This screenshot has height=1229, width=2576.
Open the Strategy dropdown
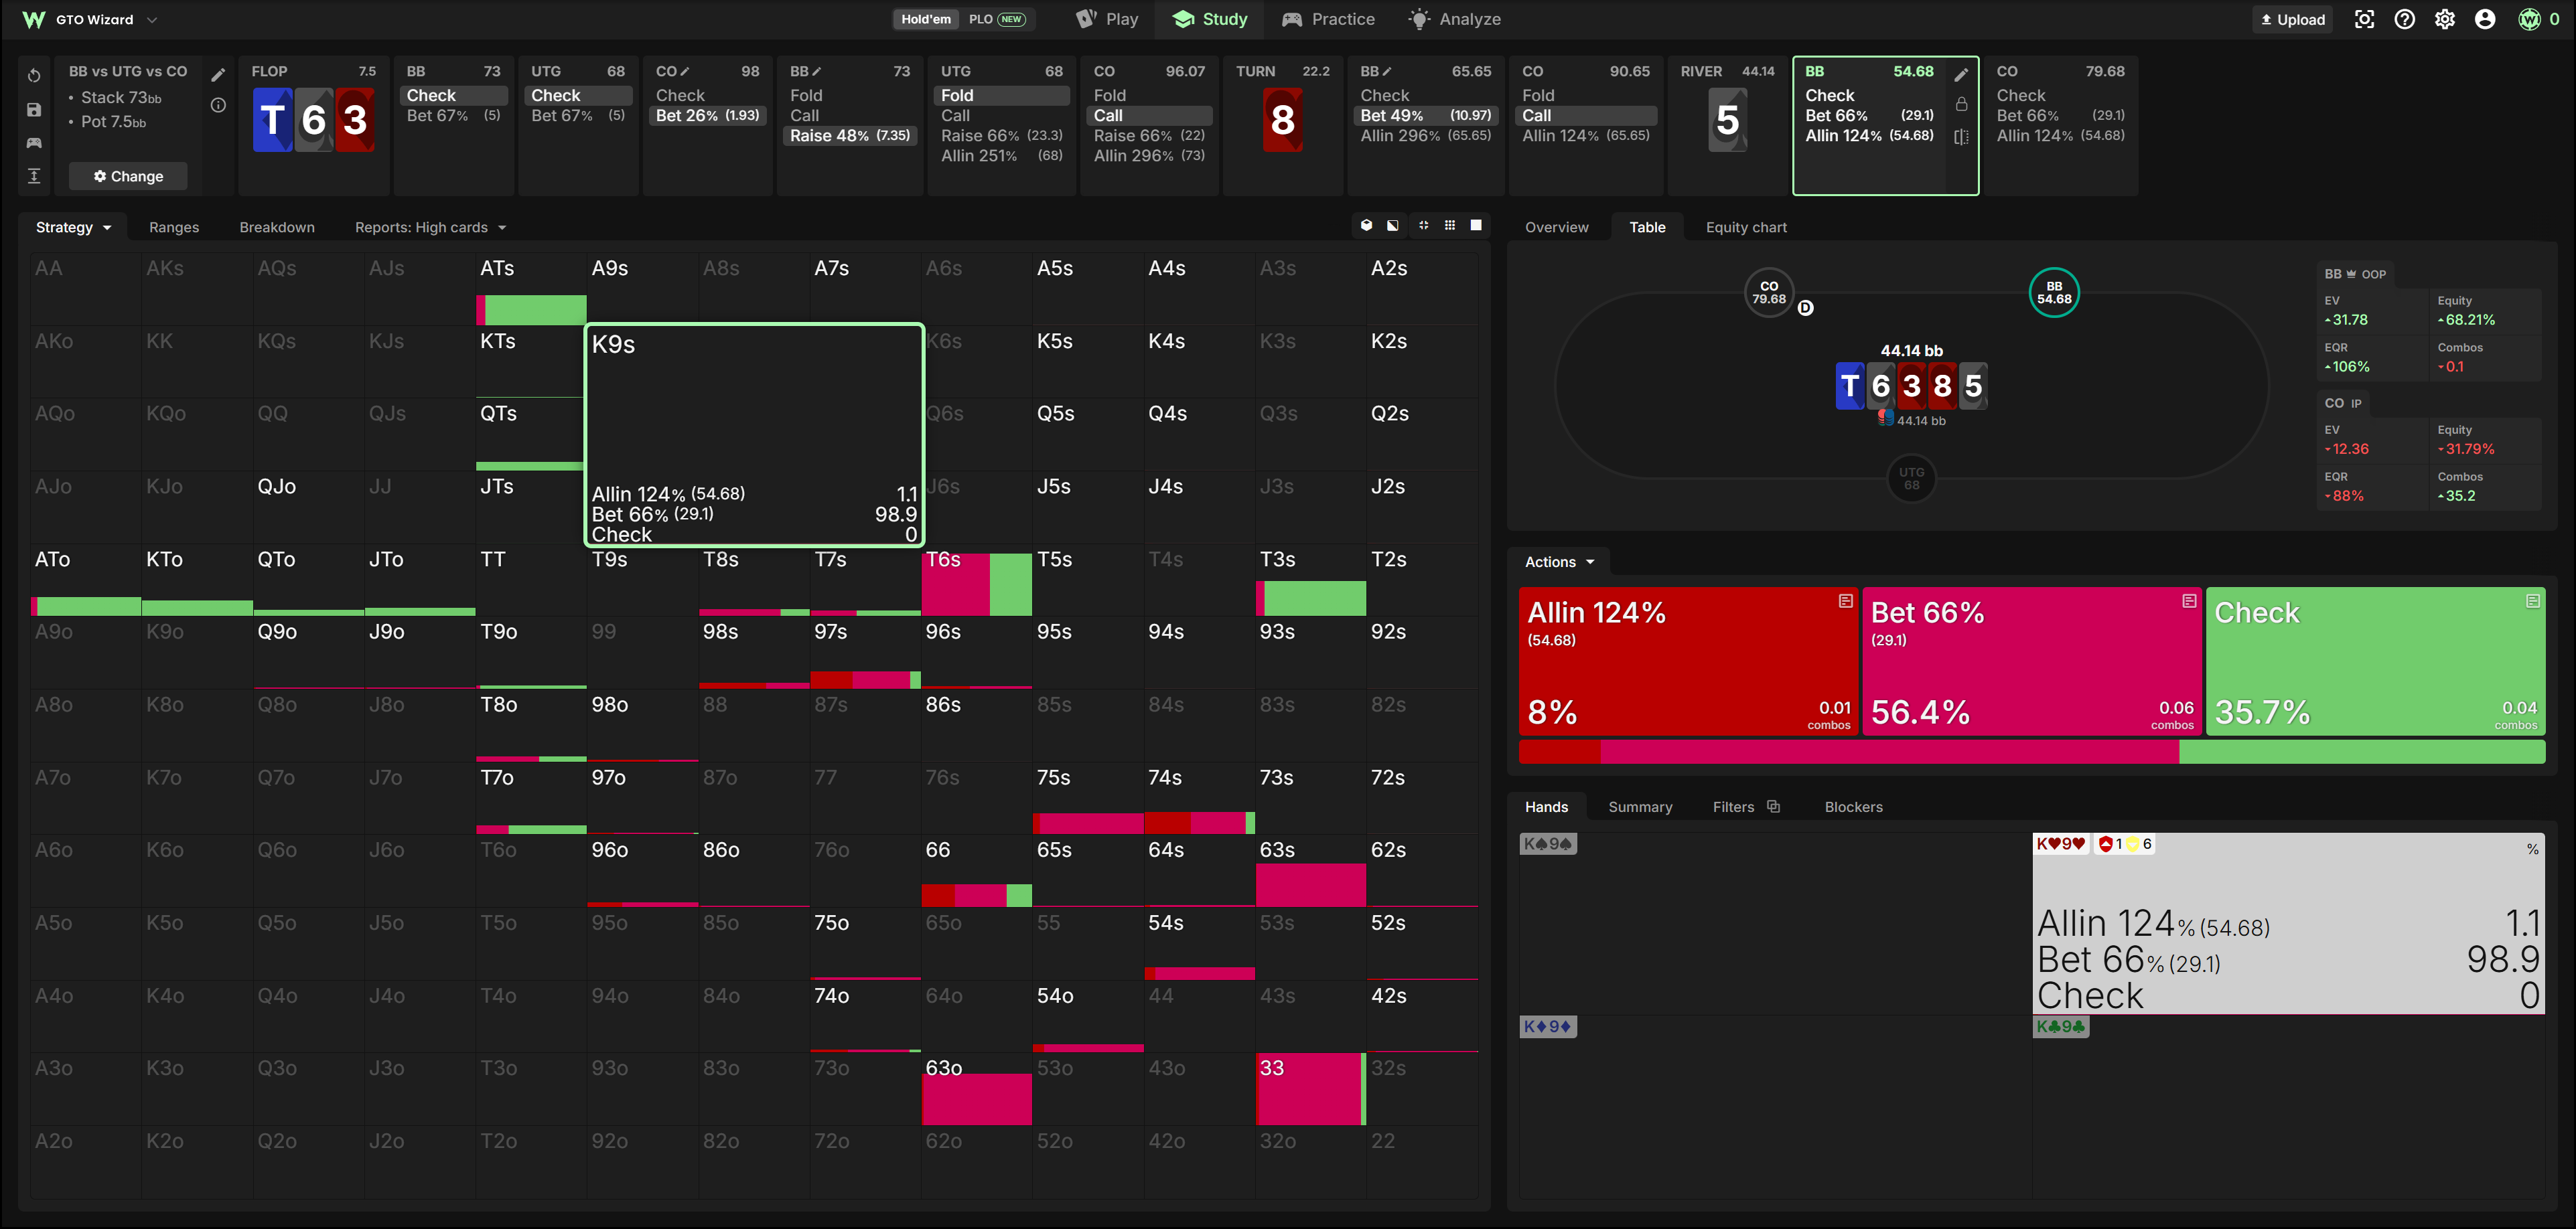tap(73, 227)
